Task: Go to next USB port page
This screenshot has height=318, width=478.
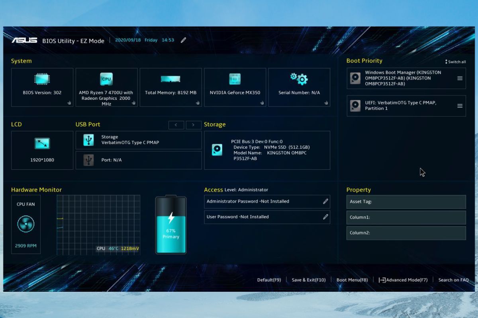Action: coord(194,125)
